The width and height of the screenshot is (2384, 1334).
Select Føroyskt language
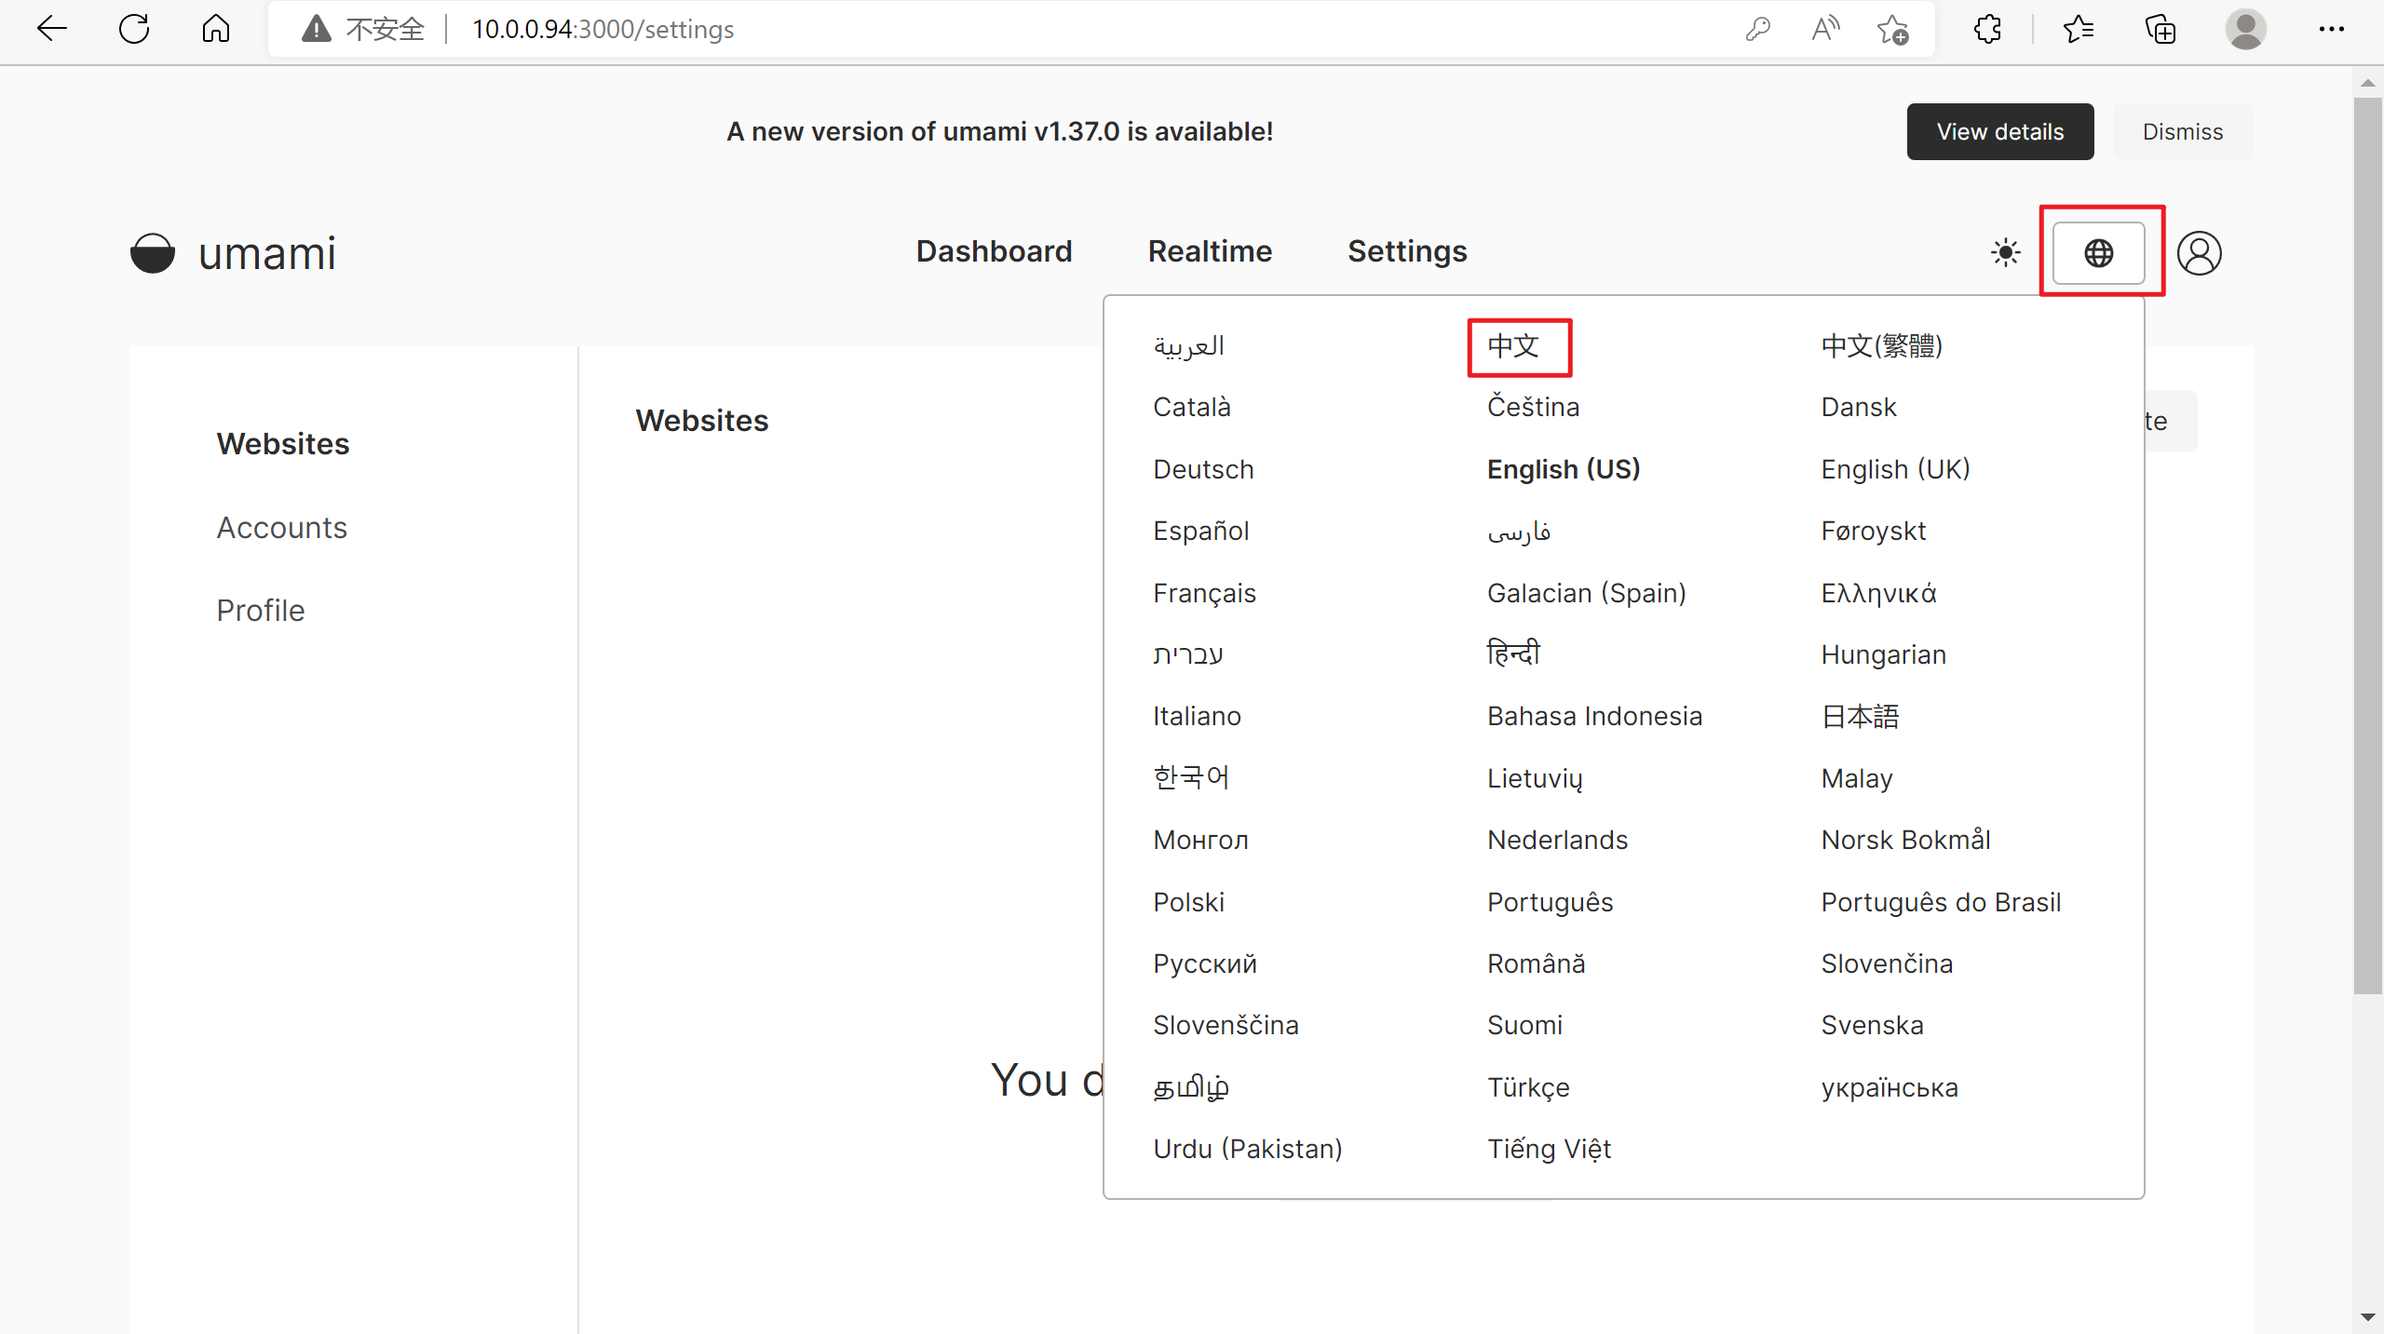coord(1873,531)
